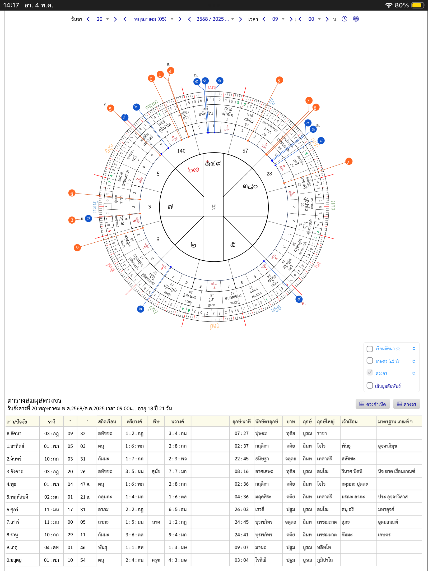Open the 2568 / 2025 year dropdown
Screen dimensions: 428x571
click(215, 19)
